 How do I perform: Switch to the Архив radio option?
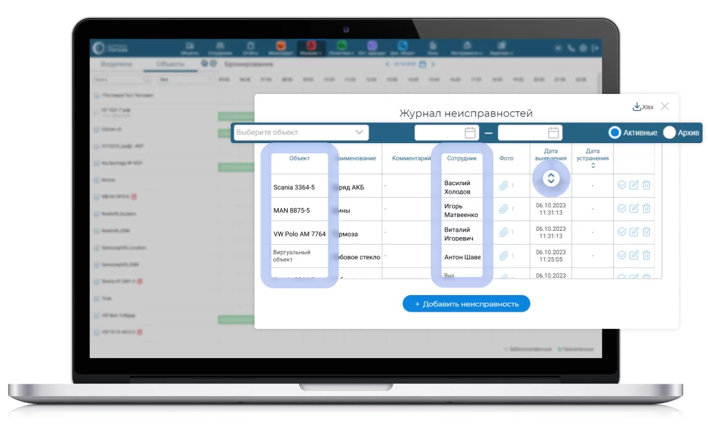669,133
